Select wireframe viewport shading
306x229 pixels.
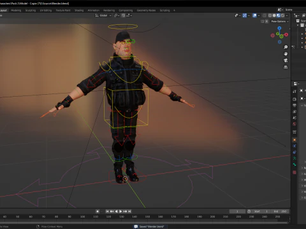(270, 15)
